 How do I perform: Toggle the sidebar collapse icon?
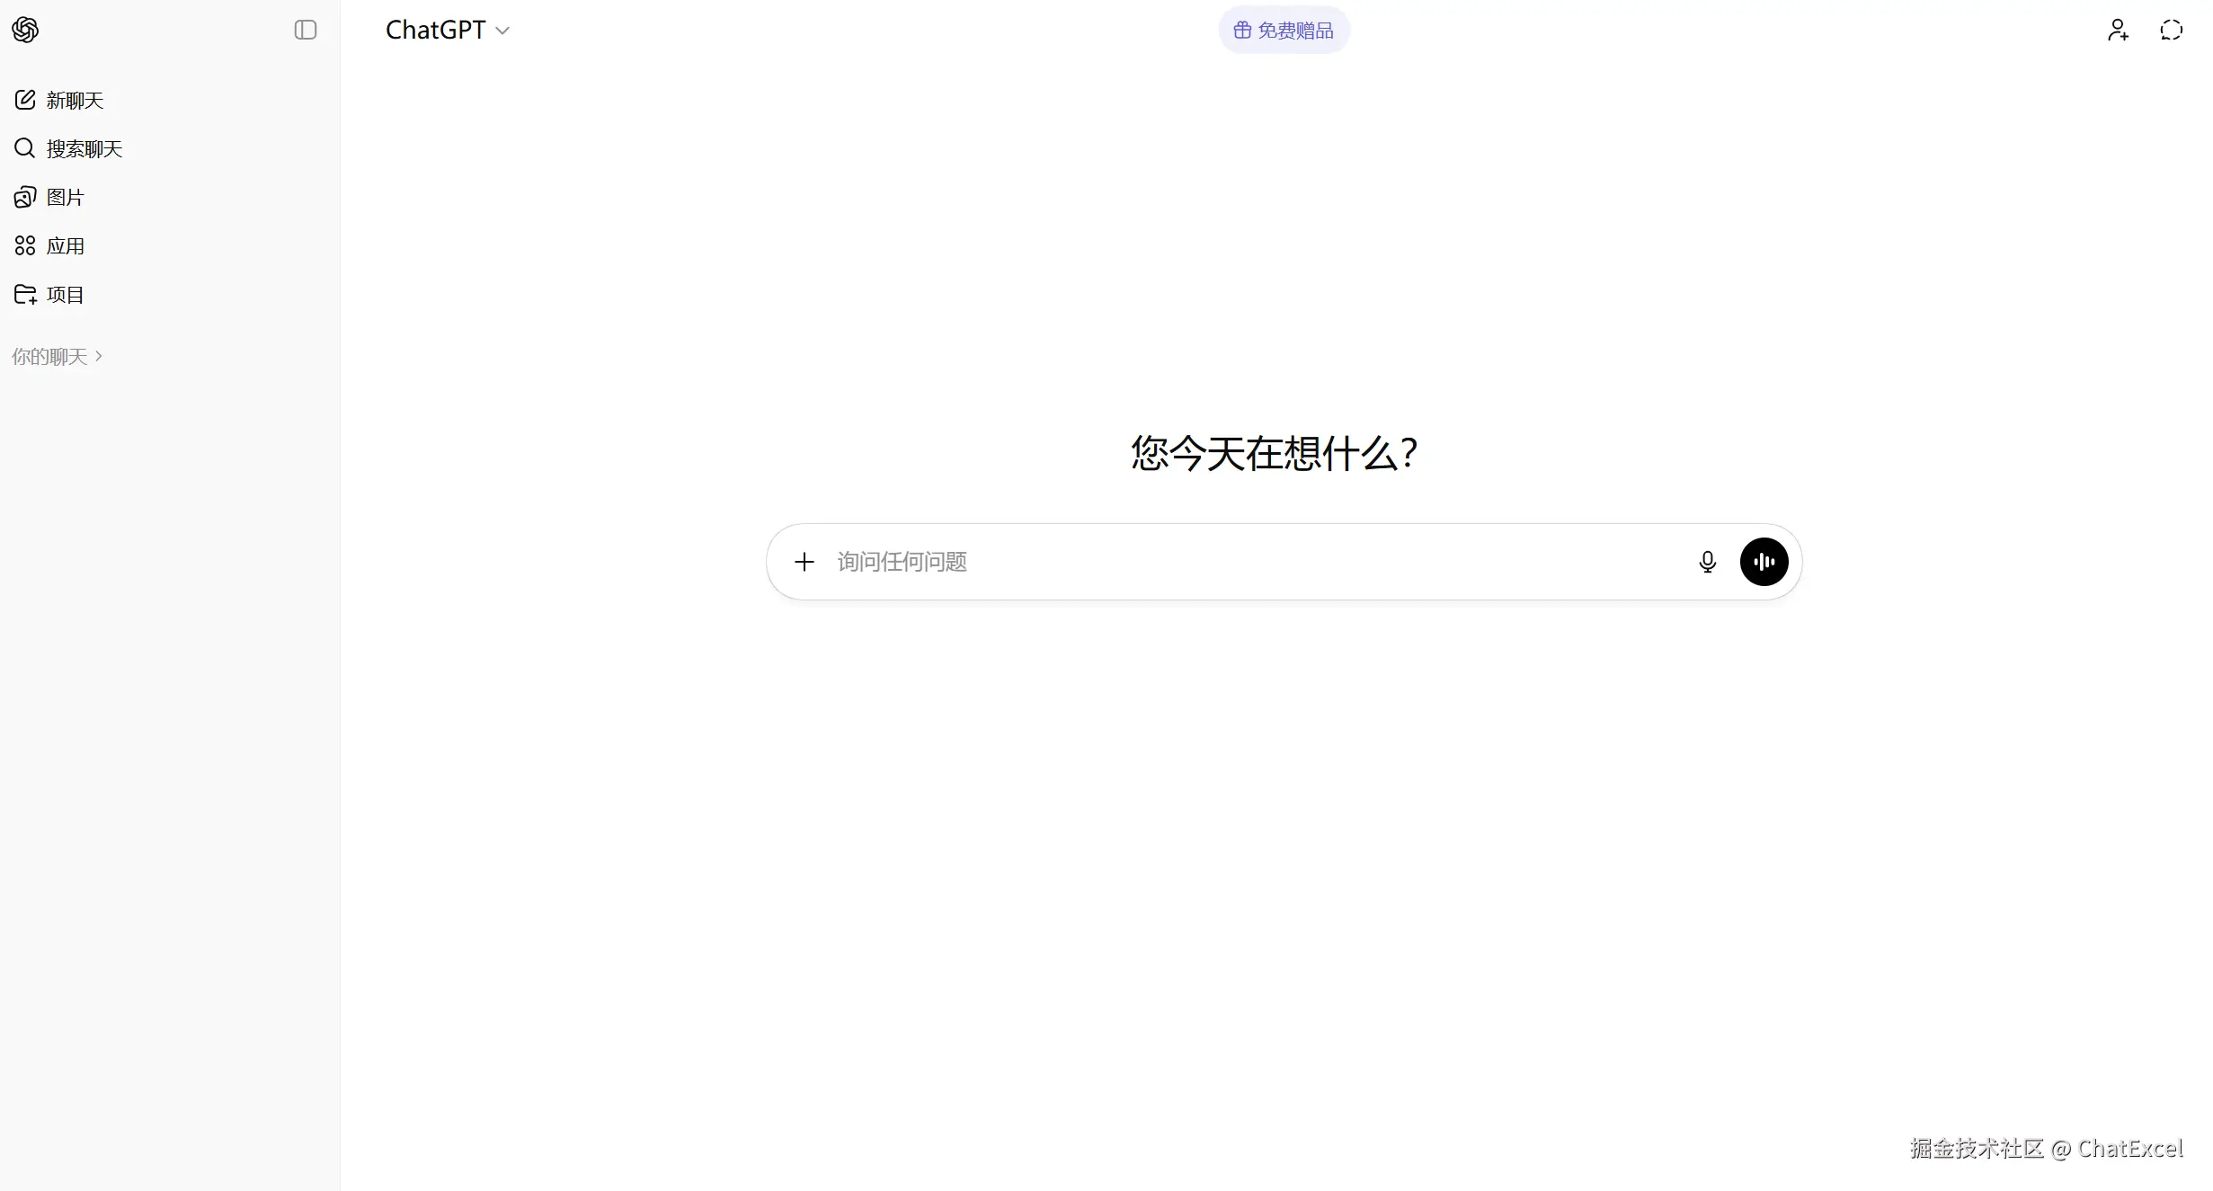[x=306, y=30]
